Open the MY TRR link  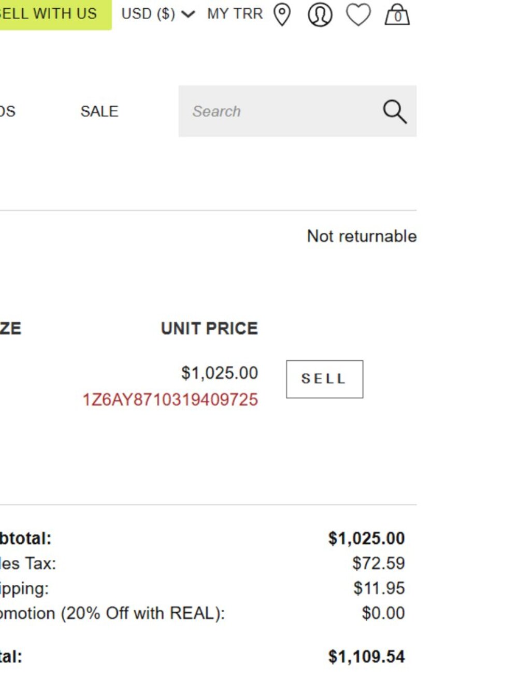235,13
